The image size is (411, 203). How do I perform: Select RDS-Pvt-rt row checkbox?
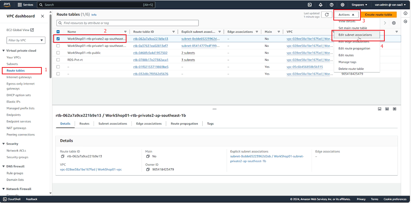click(x=58, y=60)
